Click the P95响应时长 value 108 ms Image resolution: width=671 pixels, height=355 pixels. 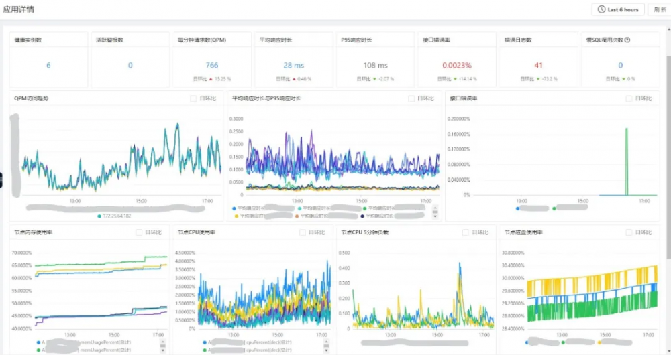pyautogui.click(x=375, y=66)
